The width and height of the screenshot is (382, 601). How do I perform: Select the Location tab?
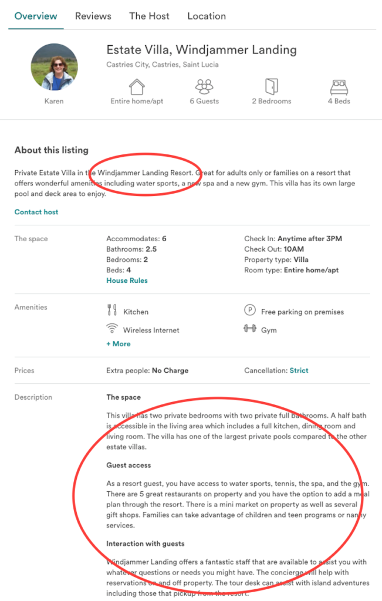tap(207, 16)
